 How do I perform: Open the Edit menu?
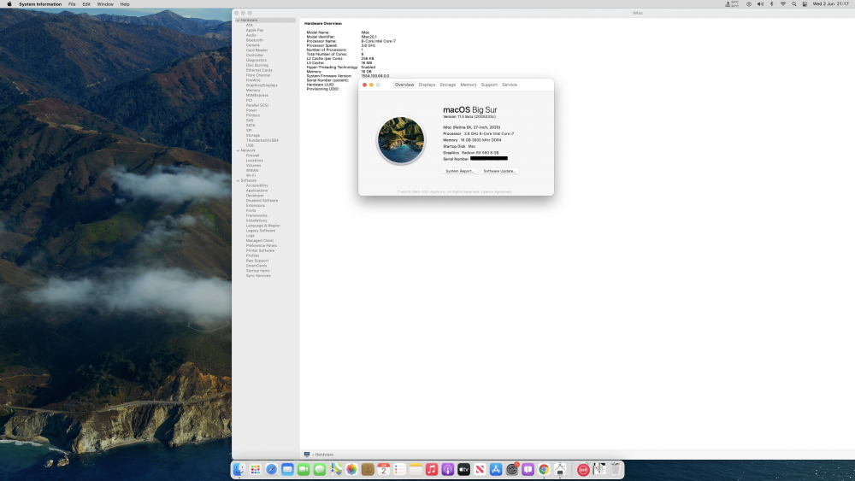(x=86, y=3)
